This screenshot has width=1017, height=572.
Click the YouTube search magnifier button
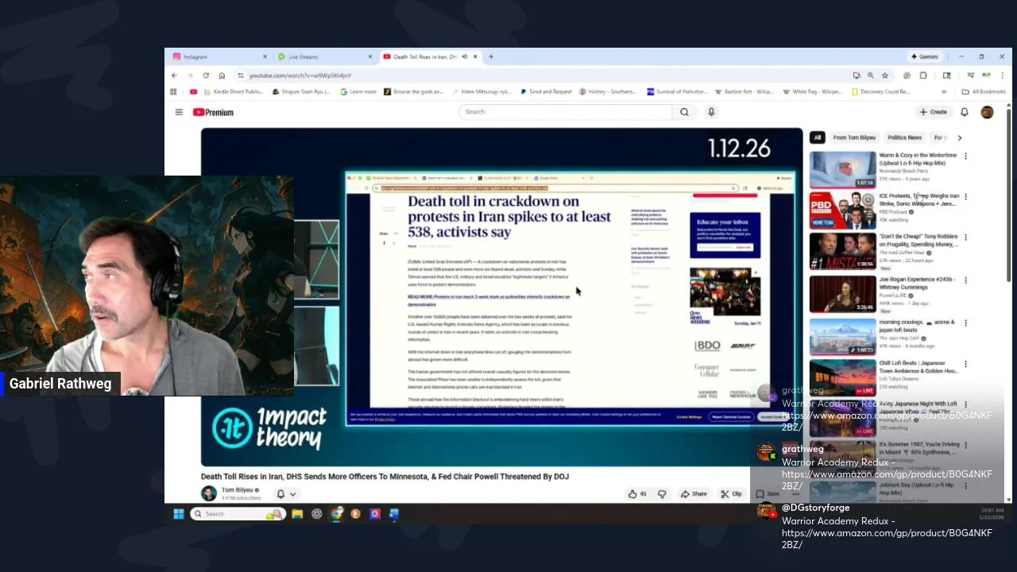click(x=684, y=112)
